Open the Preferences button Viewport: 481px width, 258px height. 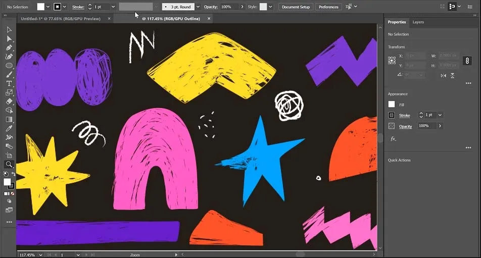click(x=328, y=7)
